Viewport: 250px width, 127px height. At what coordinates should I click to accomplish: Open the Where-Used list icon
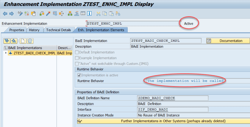[61, 14]
